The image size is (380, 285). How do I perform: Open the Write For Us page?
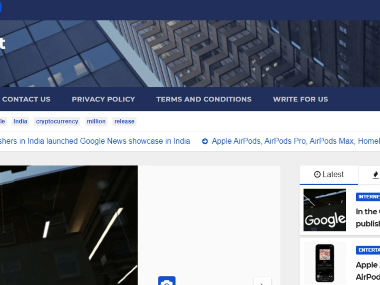pyautogui.click(x=300, y=99)
